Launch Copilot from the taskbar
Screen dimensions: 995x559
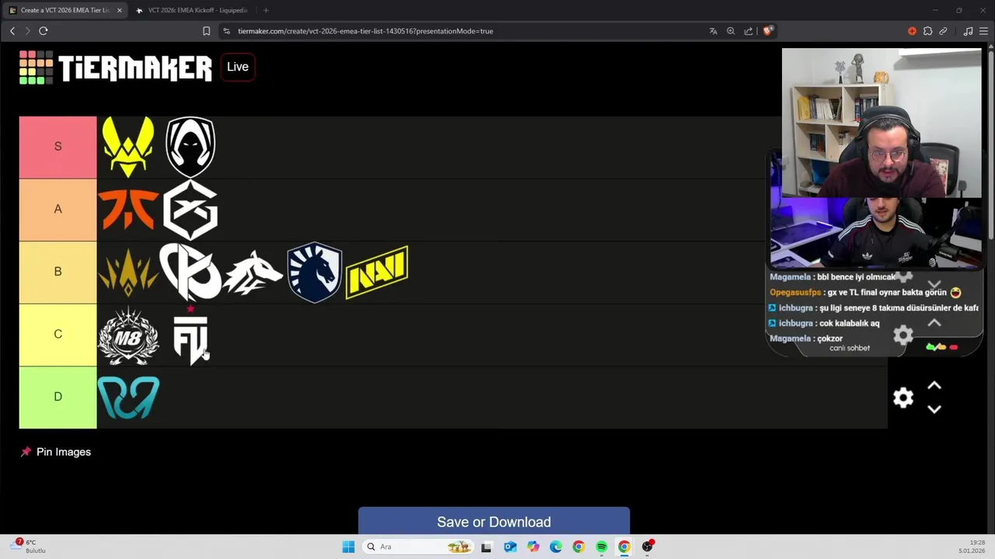[x=533, y=547]
